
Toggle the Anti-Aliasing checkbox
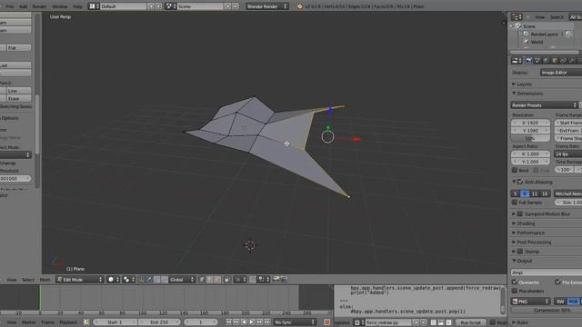coord(520,182)
